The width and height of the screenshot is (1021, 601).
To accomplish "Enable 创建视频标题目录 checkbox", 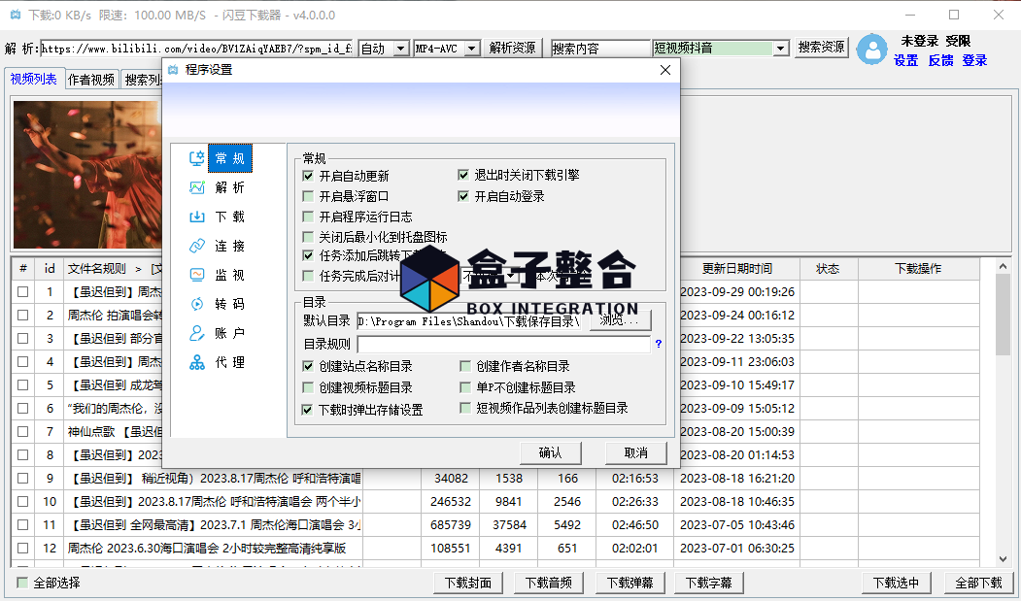I will pyautogui.click(x=308, y=387).
